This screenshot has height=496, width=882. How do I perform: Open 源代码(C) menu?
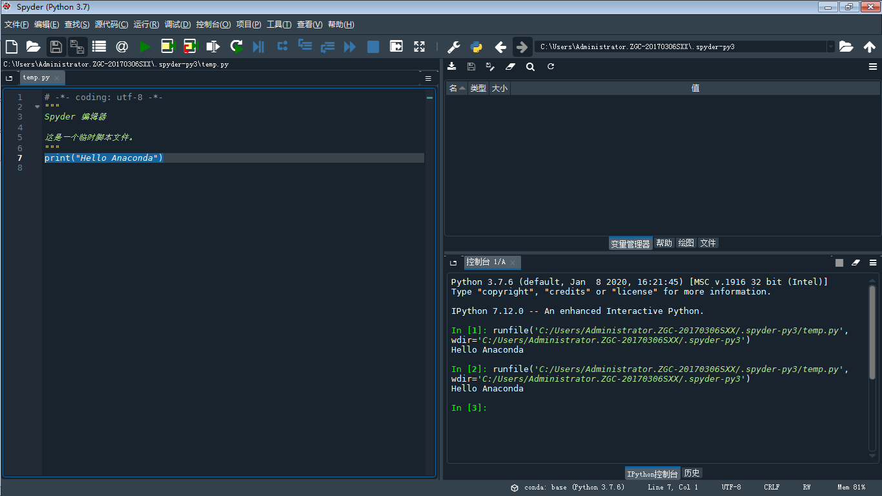pyautogui.click(x=111, y=25)
